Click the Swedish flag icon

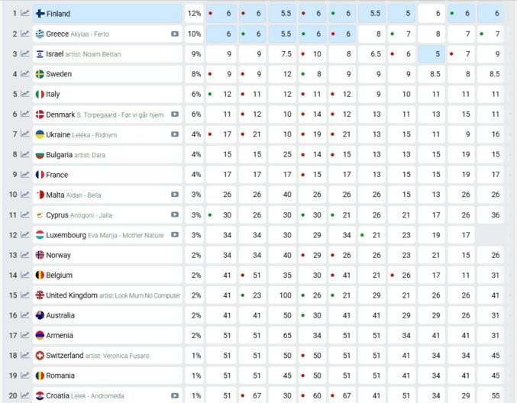[40, 74]
